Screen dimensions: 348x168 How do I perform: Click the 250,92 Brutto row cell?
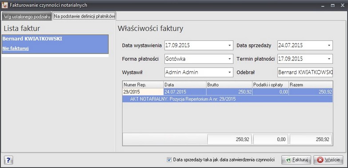(x=229, y=92)
